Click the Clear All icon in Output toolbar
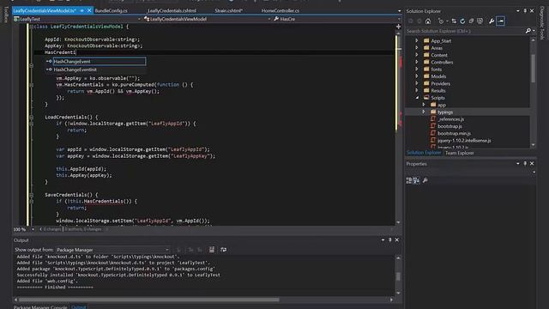Image resolution: width=549 pixels, height=309 pixels. click(212, 250)
